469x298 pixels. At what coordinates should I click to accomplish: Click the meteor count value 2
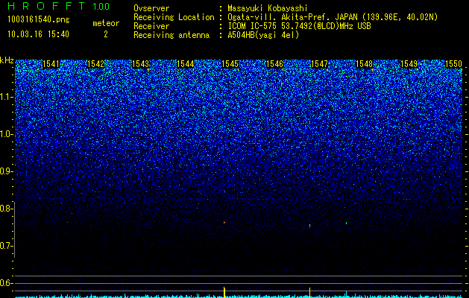tap(106, 34)
